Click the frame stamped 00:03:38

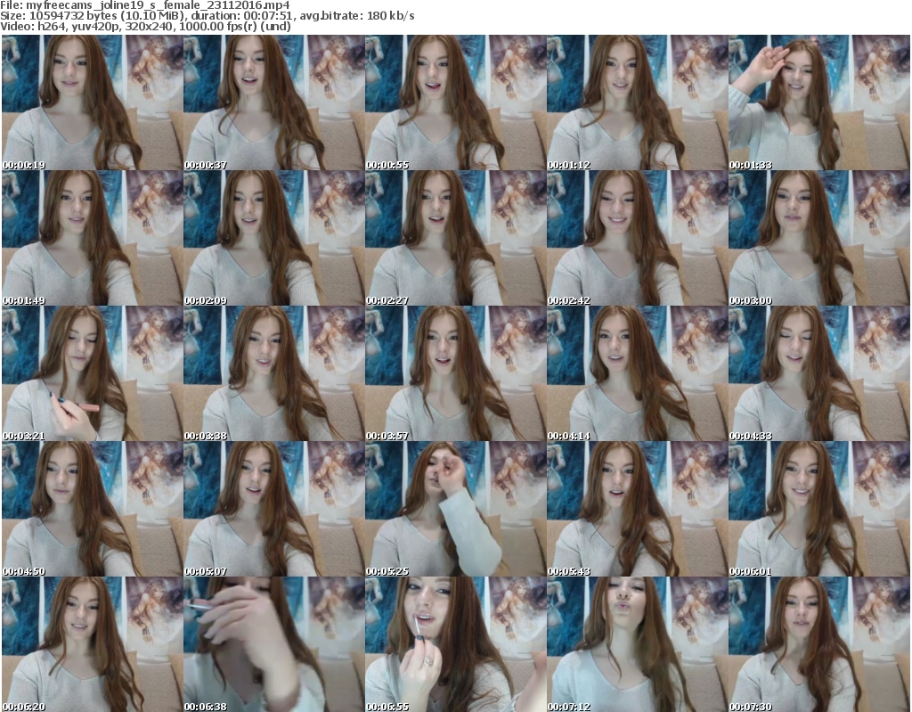click(x=274, y=373)
